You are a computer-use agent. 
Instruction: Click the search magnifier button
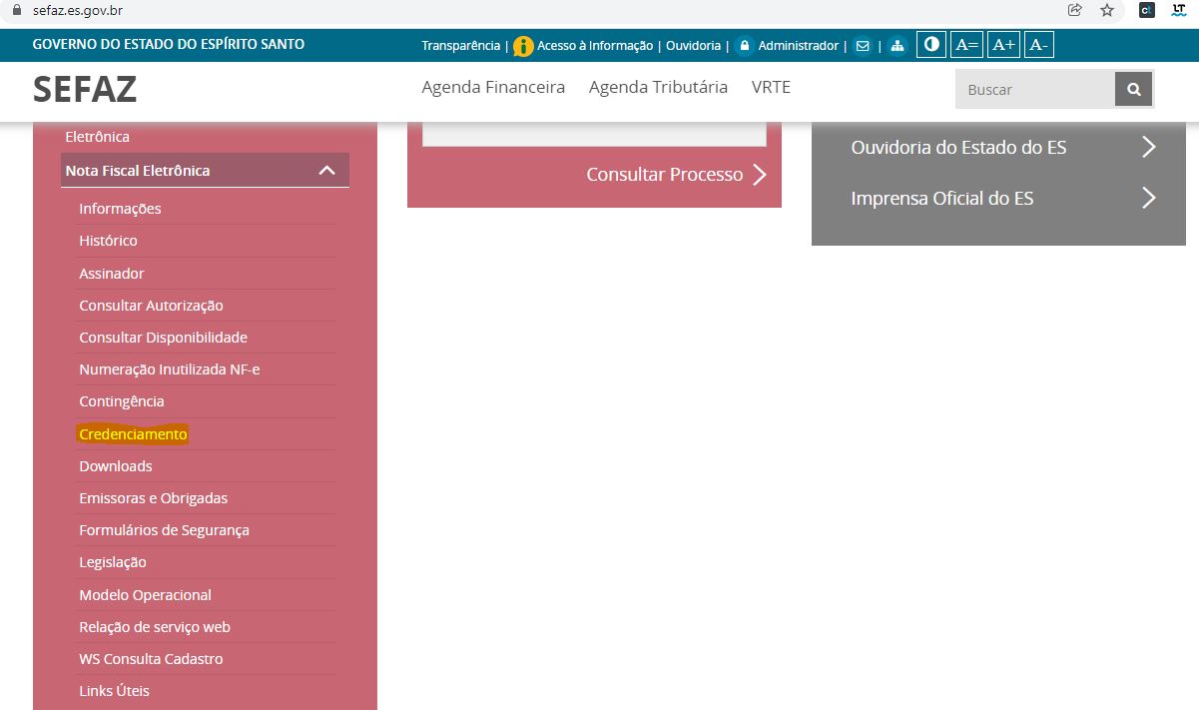pos(1133,89)
